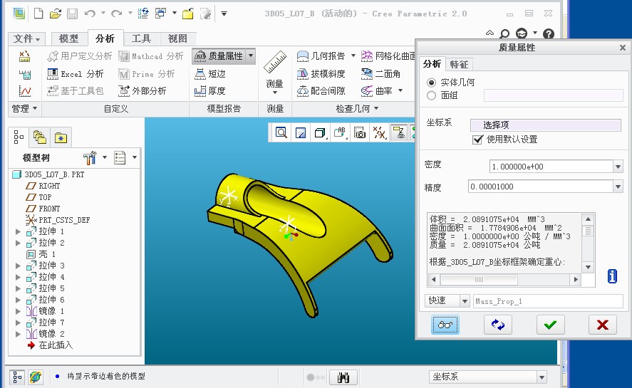Switch to the Feature (特征) dialog tab
The width and height of the screenshot is (632, 388).
(x=459, y=64)
